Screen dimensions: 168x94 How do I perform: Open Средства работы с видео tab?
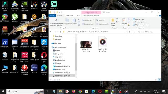91,16
